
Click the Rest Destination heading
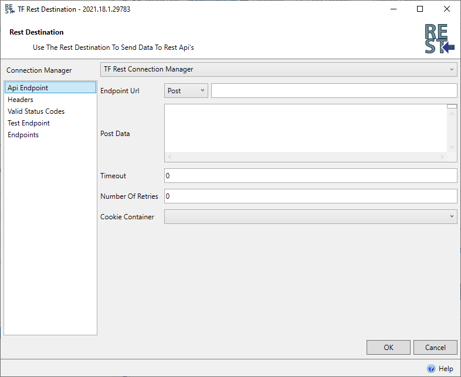[36, 32]
